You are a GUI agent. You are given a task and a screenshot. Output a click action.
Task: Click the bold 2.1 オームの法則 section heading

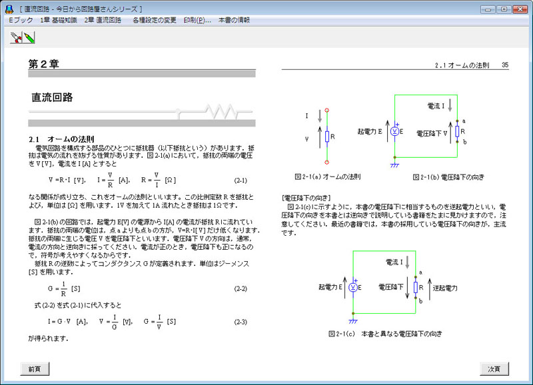tap(61, 139)
